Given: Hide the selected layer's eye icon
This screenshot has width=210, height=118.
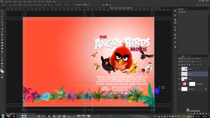Looking at the screenshot, I should point(179,74).
